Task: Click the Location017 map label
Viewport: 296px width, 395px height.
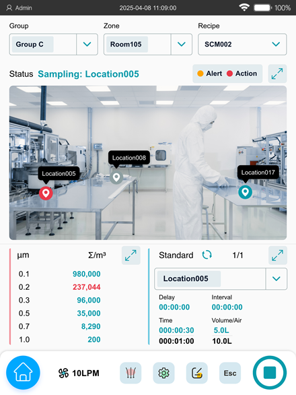Action: click(x=258, y=173)
